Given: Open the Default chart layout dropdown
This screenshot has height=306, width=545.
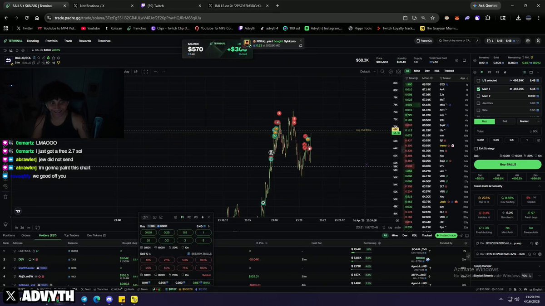Looking at the screenshot, I should click(367, 71).
